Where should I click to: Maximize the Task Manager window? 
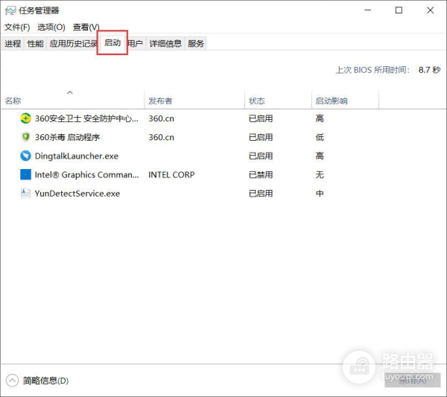coord(399,10)
